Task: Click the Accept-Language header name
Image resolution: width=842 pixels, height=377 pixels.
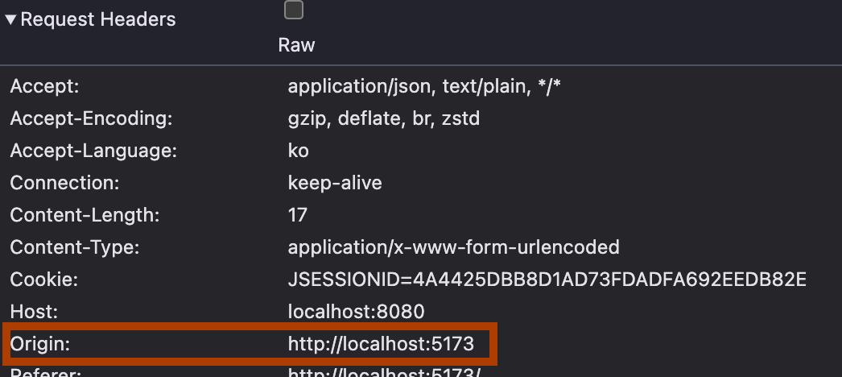Action: pyautogui.click(x=93, y=151)
